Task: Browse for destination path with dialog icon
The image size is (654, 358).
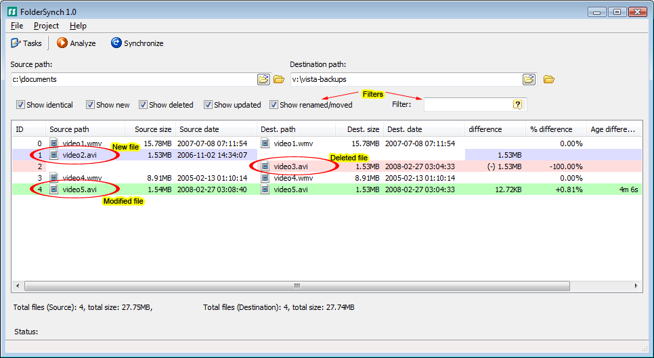Action: coord(529,79)
